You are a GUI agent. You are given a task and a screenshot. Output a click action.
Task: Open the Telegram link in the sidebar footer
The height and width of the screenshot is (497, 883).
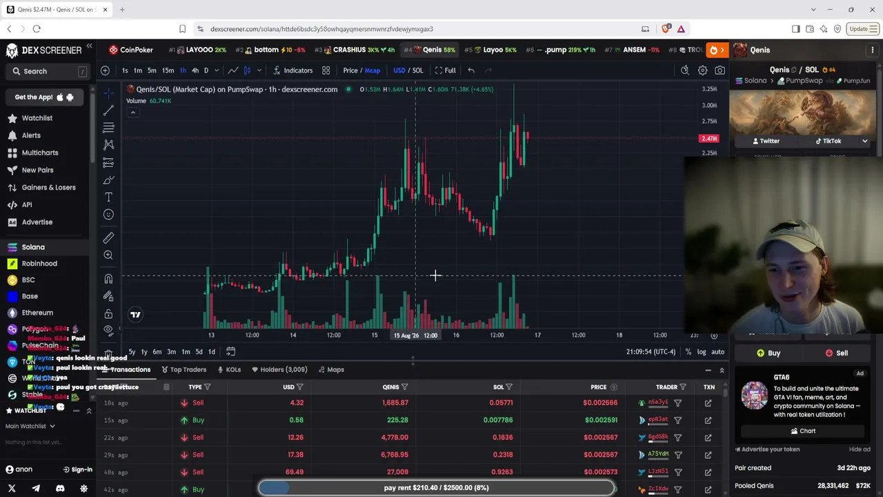coord(36,489)
